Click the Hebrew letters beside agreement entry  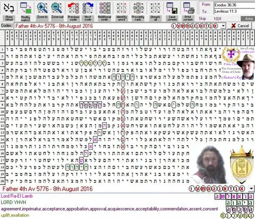pos(240,209)
